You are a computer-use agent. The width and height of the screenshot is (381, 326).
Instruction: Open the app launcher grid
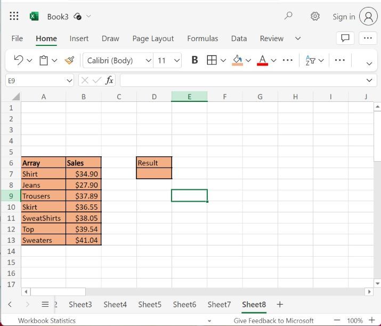[x=14, y=16]
